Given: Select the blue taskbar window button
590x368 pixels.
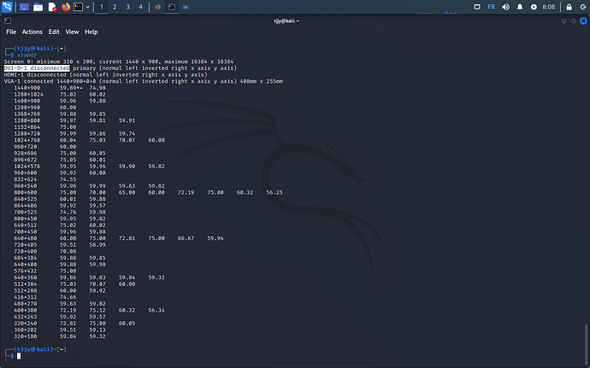Looking at the screenshot, I should click(x=186, y=7).
